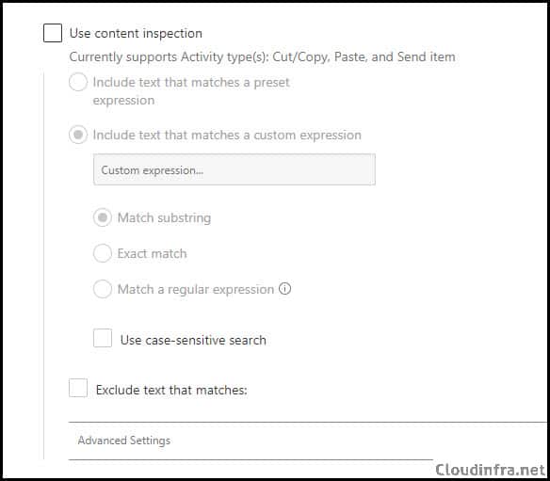Focus the Custom expression input field
Screen dimensions: 550x481
(x=235, y=169)
